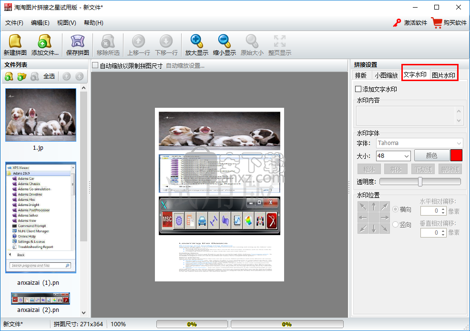Click the 新建拼图 toolbar icon
Screen dimensions: 470x331
click(15, 41)
